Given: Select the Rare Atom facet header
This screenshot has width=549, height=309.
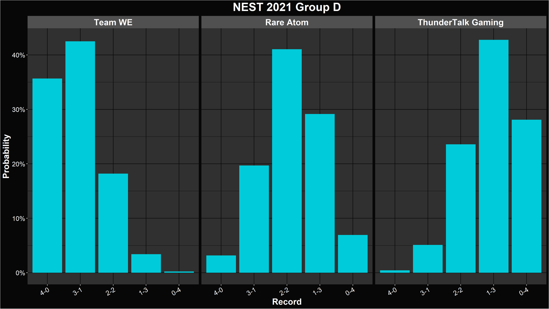Looking at the screenshot, I should (287, 22).
